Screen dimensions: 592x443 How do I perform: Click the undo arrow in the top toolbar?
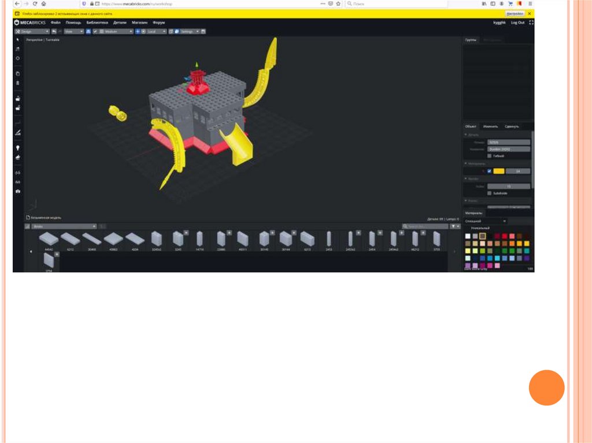[x=54, y=31]
